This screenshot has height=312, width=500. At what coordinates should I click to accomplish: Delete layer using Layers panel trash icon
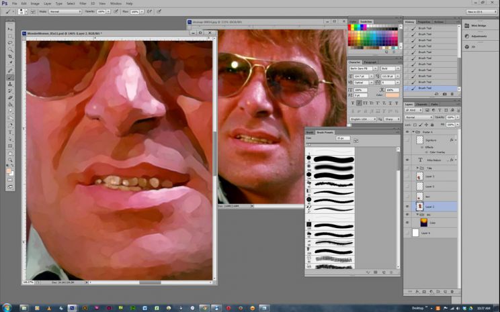[x=452, y=291]
